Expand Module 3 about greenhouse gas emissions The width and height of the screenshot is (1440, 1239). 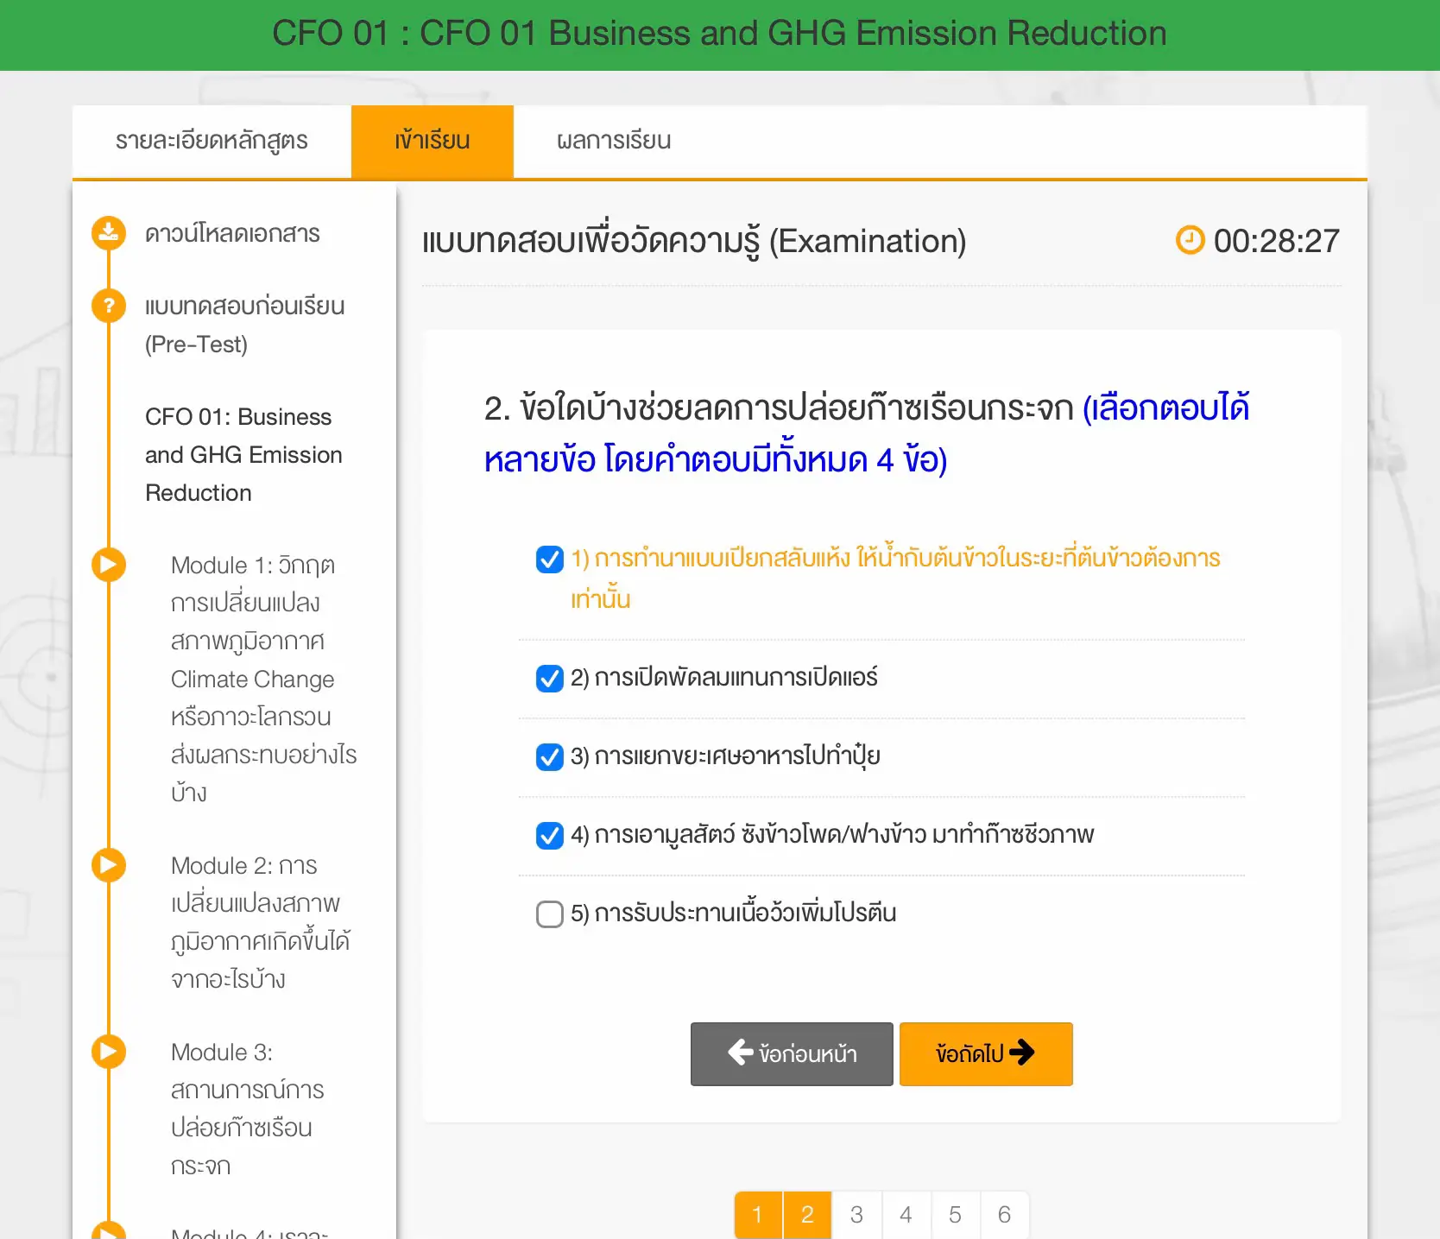[x=245, y=1108]
